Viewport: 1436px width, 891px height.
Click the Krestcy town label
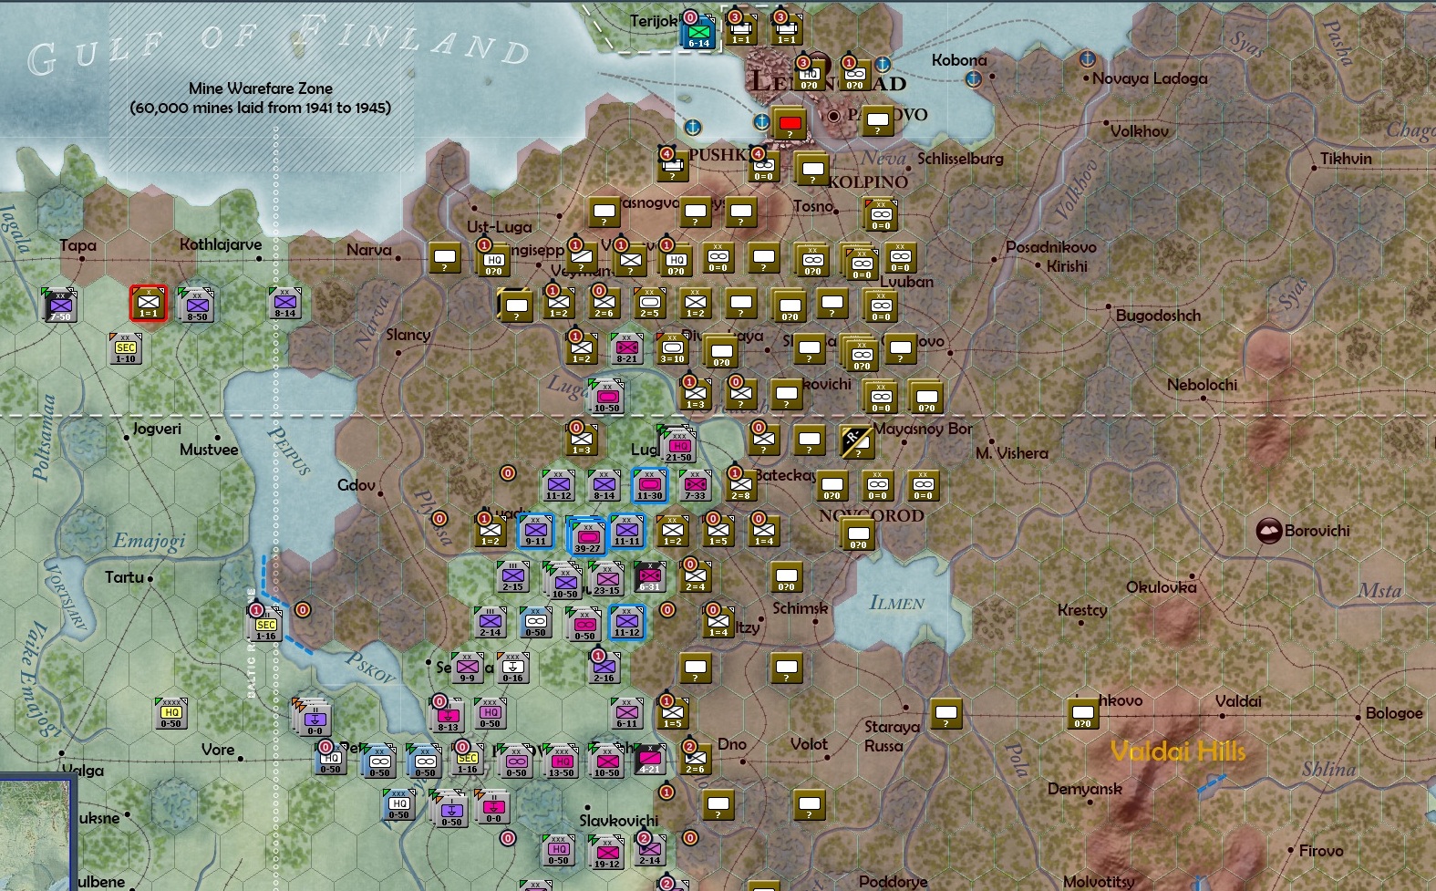coord(1082,609)
